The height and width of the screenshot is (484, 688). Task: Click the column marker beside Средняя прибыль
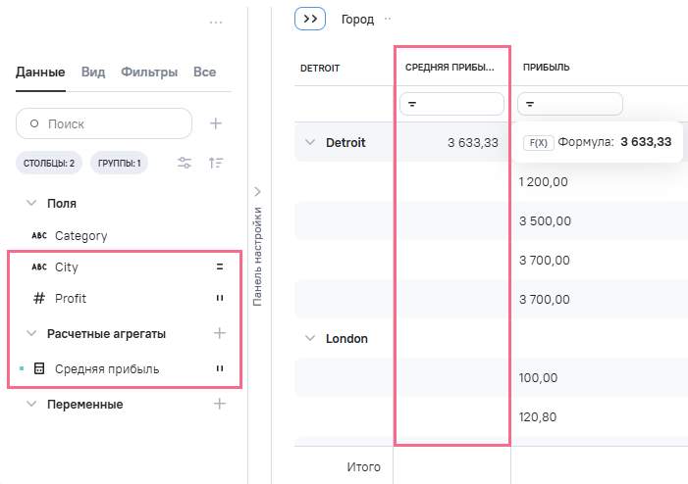click(220, 368)
